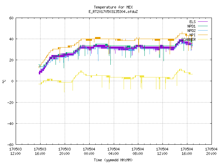Screen dimensions: 218x163
Task: Click the x-axis label '170503 12:00'
Action: pyautogui.click(x=15, y=151)
